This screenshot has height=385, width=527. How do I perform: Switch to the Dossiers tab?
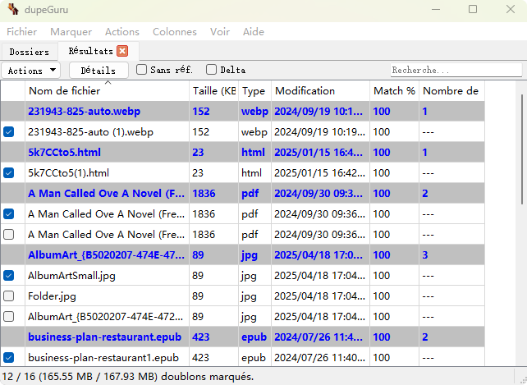(30, 52)
